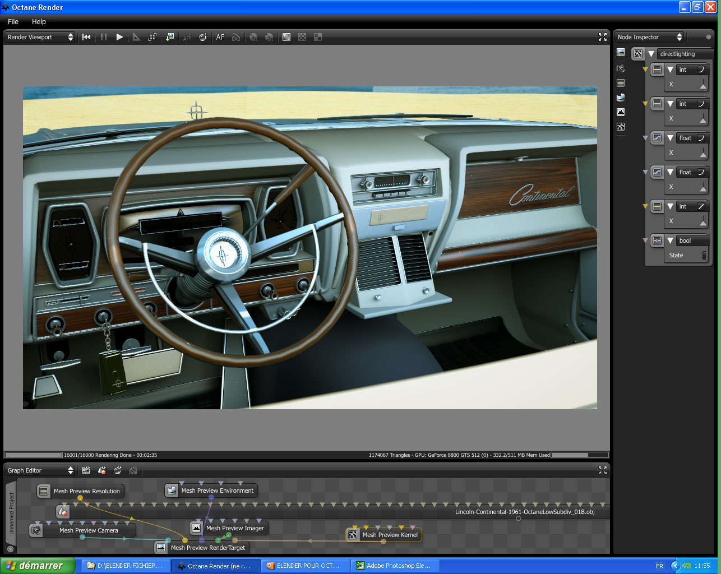Open the Render Viewport panel type dropdown
This screenshot has width=721, height=574.
[x=40, y=37]
